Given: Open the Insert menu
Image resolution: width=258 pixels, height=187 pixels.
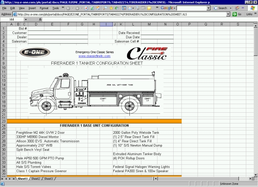Looking at the screenshot, I should tap(32, 8).
